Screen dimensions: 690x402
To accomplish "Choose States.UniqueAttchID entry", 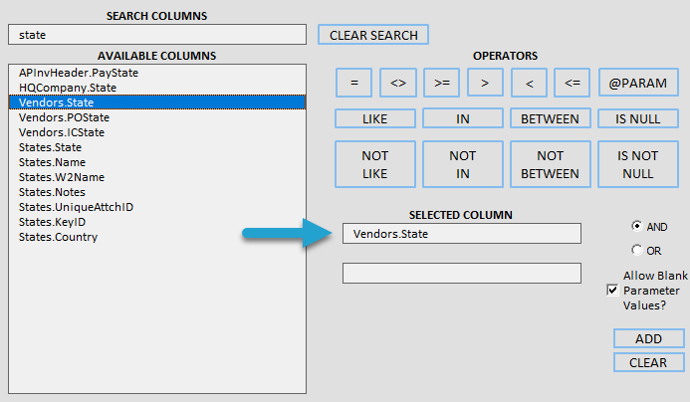I will [157, 207].
